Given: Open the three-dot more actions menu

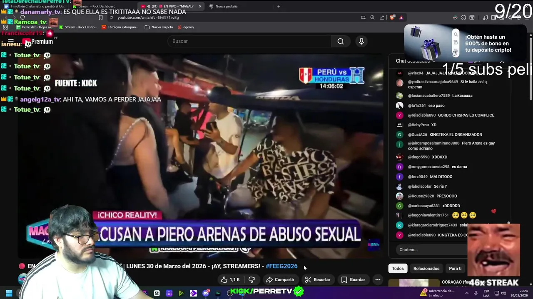Looking at the screenshot, I should tap(378, 279).
